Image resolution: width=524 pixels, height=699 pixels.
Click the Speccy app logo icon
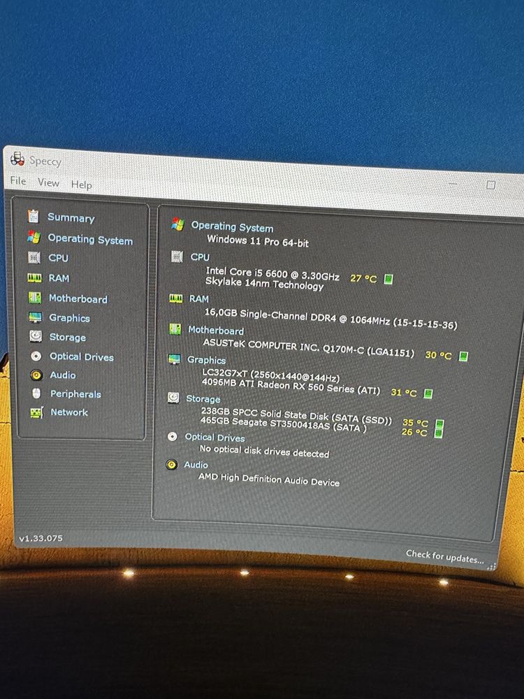[17, 159]
